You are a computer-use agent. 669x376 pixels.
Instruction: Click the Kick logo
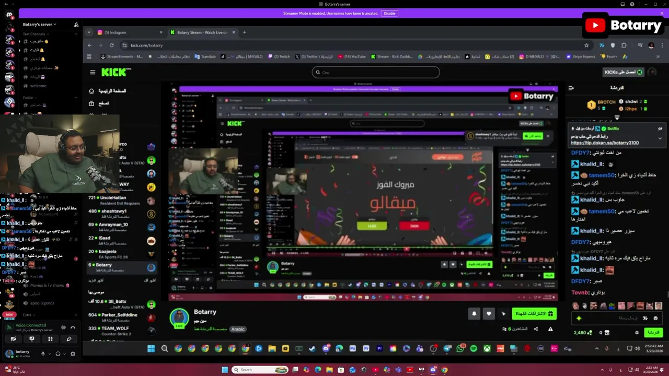click(x=116, y=73)
